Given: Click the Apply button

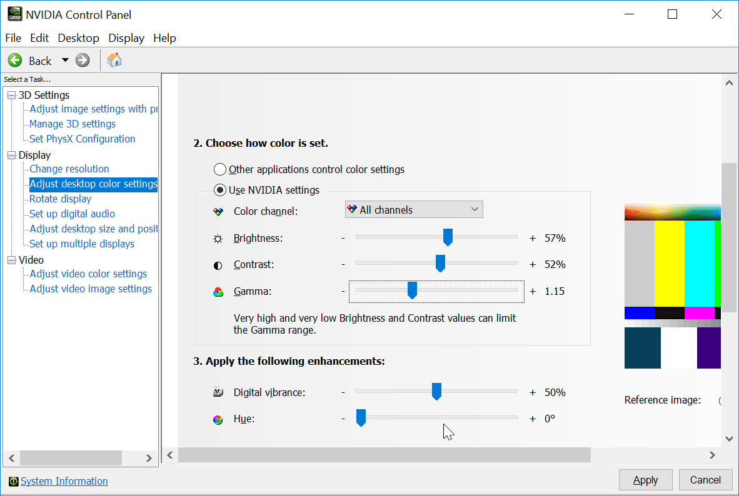Looking at the screenshot, I should (645, 480).
